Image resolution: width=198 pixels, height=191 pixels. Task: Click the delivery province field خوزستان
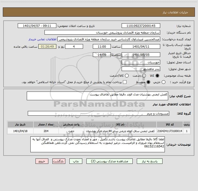141,62
